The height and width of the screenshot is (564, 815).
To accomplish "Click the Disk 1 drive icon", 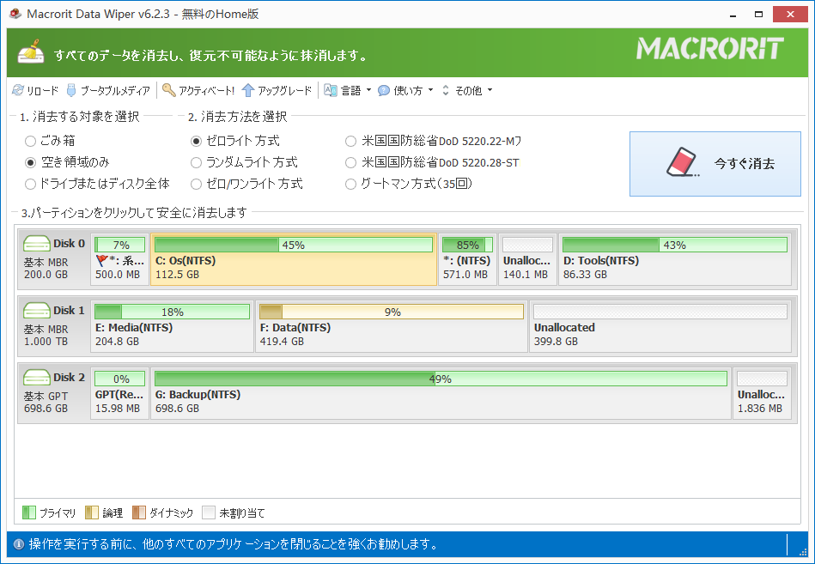I will (x=36, y=311).
